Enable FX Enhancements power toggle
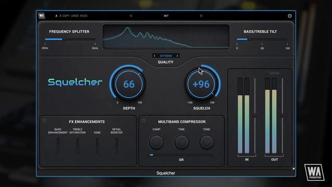The width and height of the screenshot is (332, 187). 44,121
